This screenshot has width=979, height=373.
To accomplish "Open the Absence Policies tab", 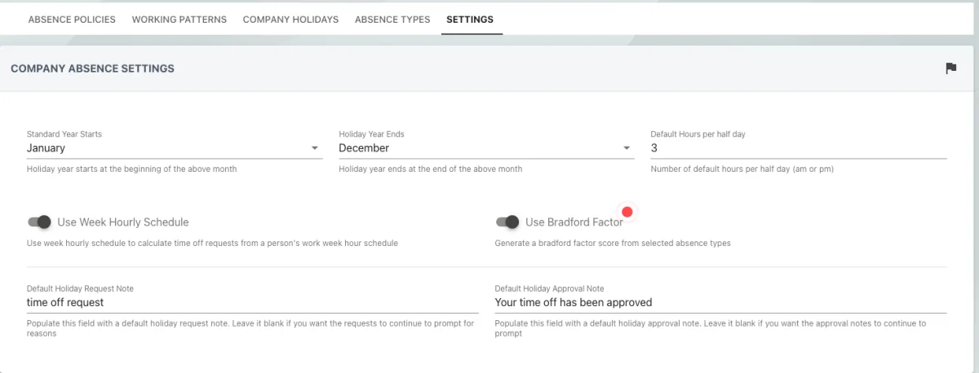I will coord(72,20).
